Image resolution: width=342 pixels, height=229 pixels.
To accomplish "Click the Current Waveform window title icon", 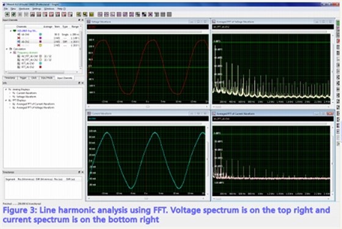I will click(x=89, y=113).
